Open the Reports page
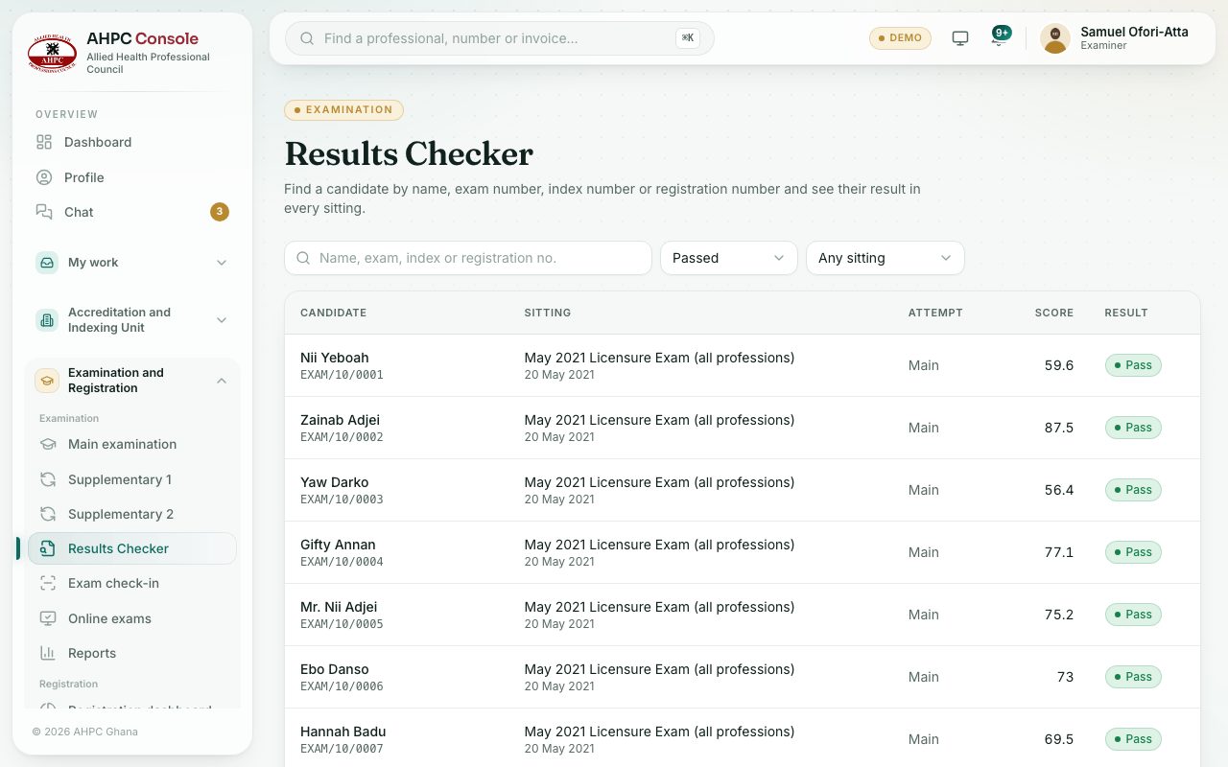 132,653
